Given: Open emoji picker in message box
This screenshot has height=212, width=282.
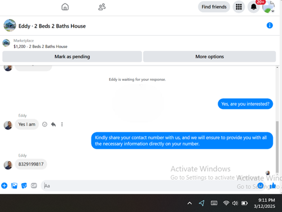Looking at the screenshot, I should click(x=260, y=185).
